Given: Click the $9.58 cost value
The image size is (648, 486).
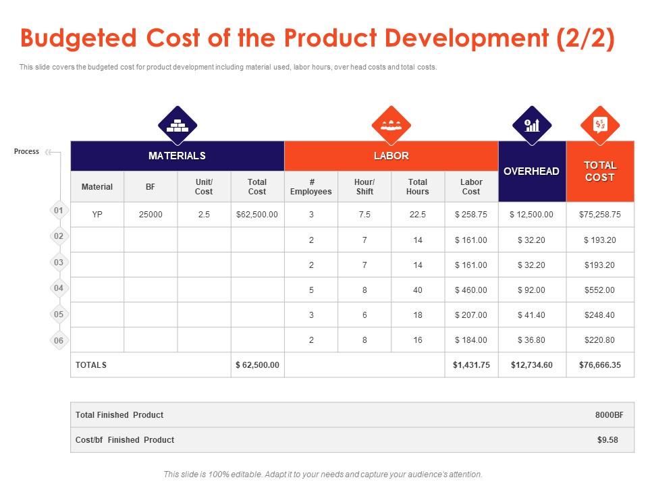Looking at the screenshot, I should 607,440.
